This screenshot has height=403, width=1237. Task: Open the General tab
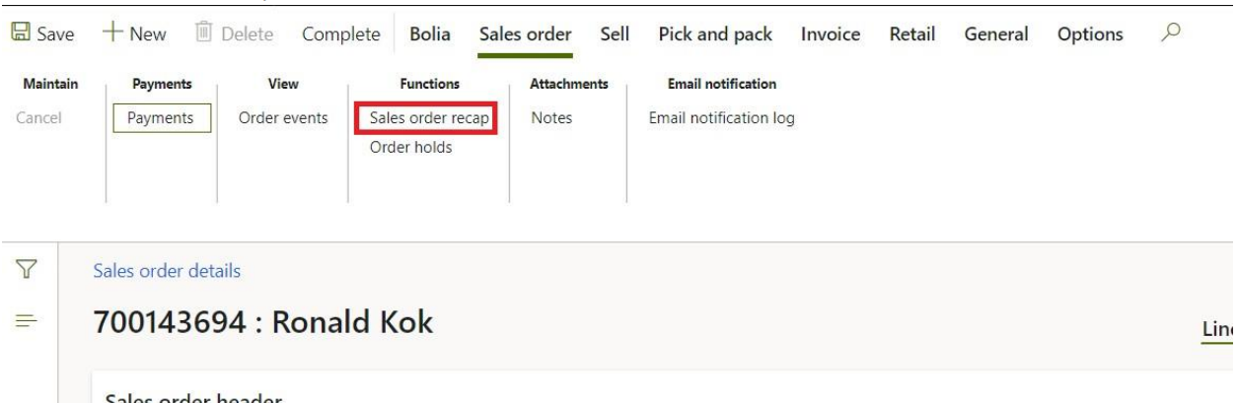point(995,34)
